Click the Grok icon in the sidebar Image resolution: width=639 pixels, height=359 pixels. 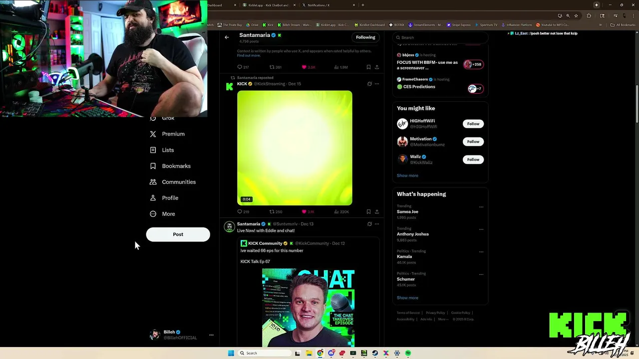pos(153,119)
